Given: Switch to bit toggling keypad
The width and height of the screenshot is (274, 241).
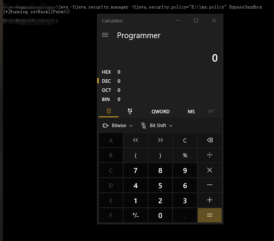Looking at the screenshot, I should tap(130, 111).
